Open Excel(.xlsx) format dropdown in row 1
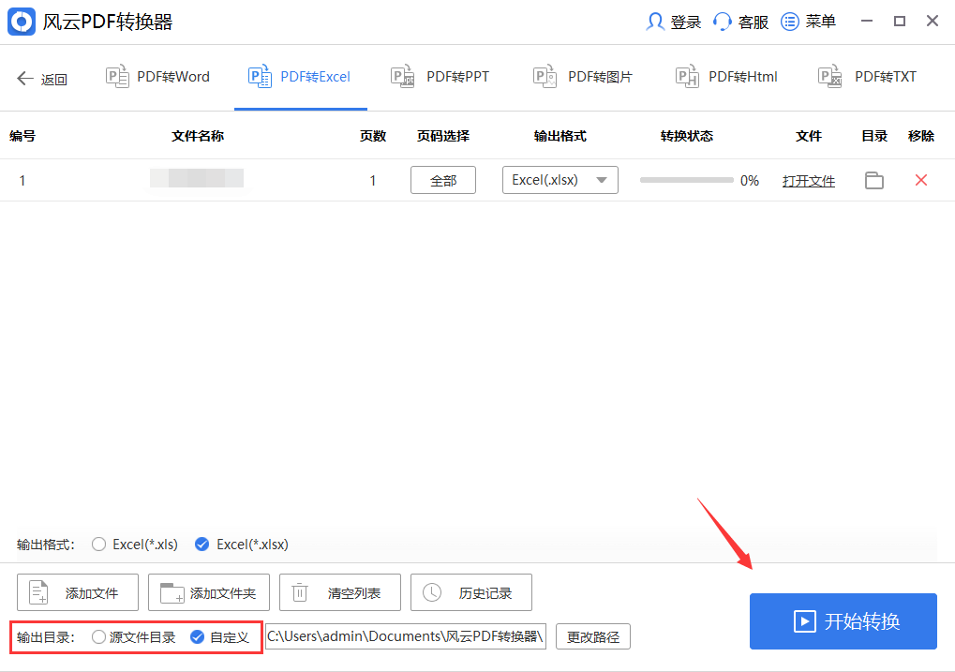Image resolution: width=955 pixels, height=672 pixels. coord(560,180)
